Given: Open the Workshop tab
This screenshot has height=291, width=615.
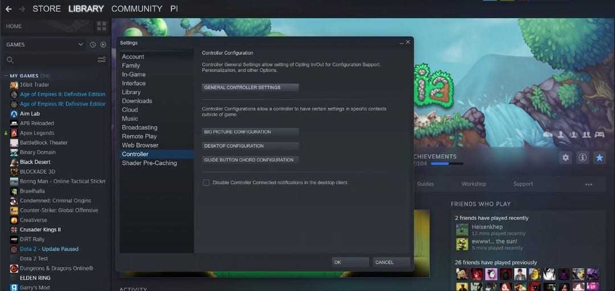Looking at the screenshot, I should click(x=473, y=184).
